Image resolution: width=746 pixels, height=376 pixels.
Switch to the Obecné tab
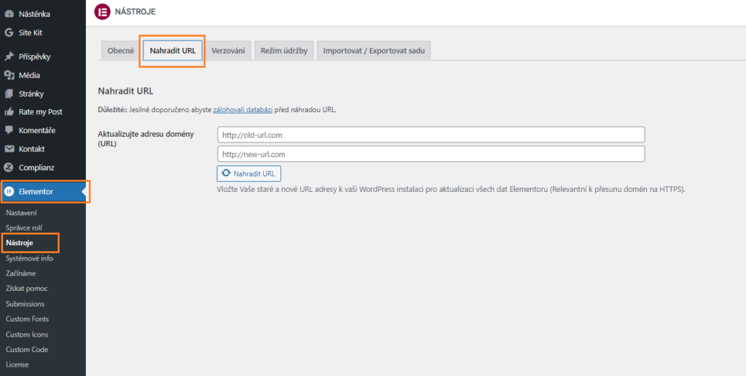point(121,50)
